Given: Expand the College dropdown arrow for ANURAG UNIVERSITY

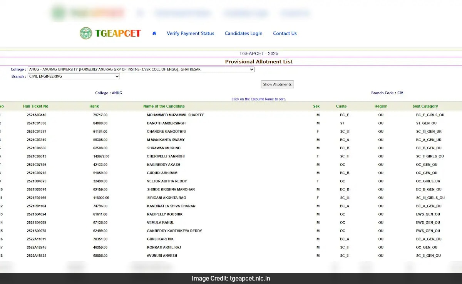Looking at the screenshot, I should click(x=252, y=69).
